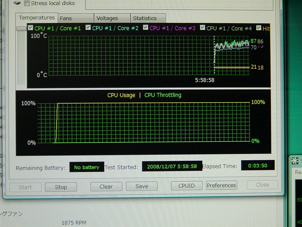
Task: Click the 5:58:58 time marker on graph
Action: tap(205, 80)
